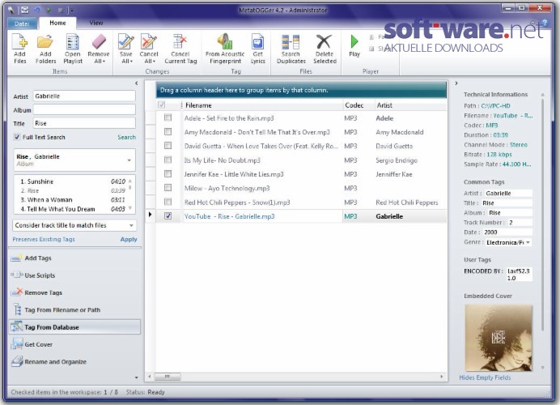The image size is (560, 405).
Task: Open Add Tags panel in sidebar
Action: click(x=74, y=258)
